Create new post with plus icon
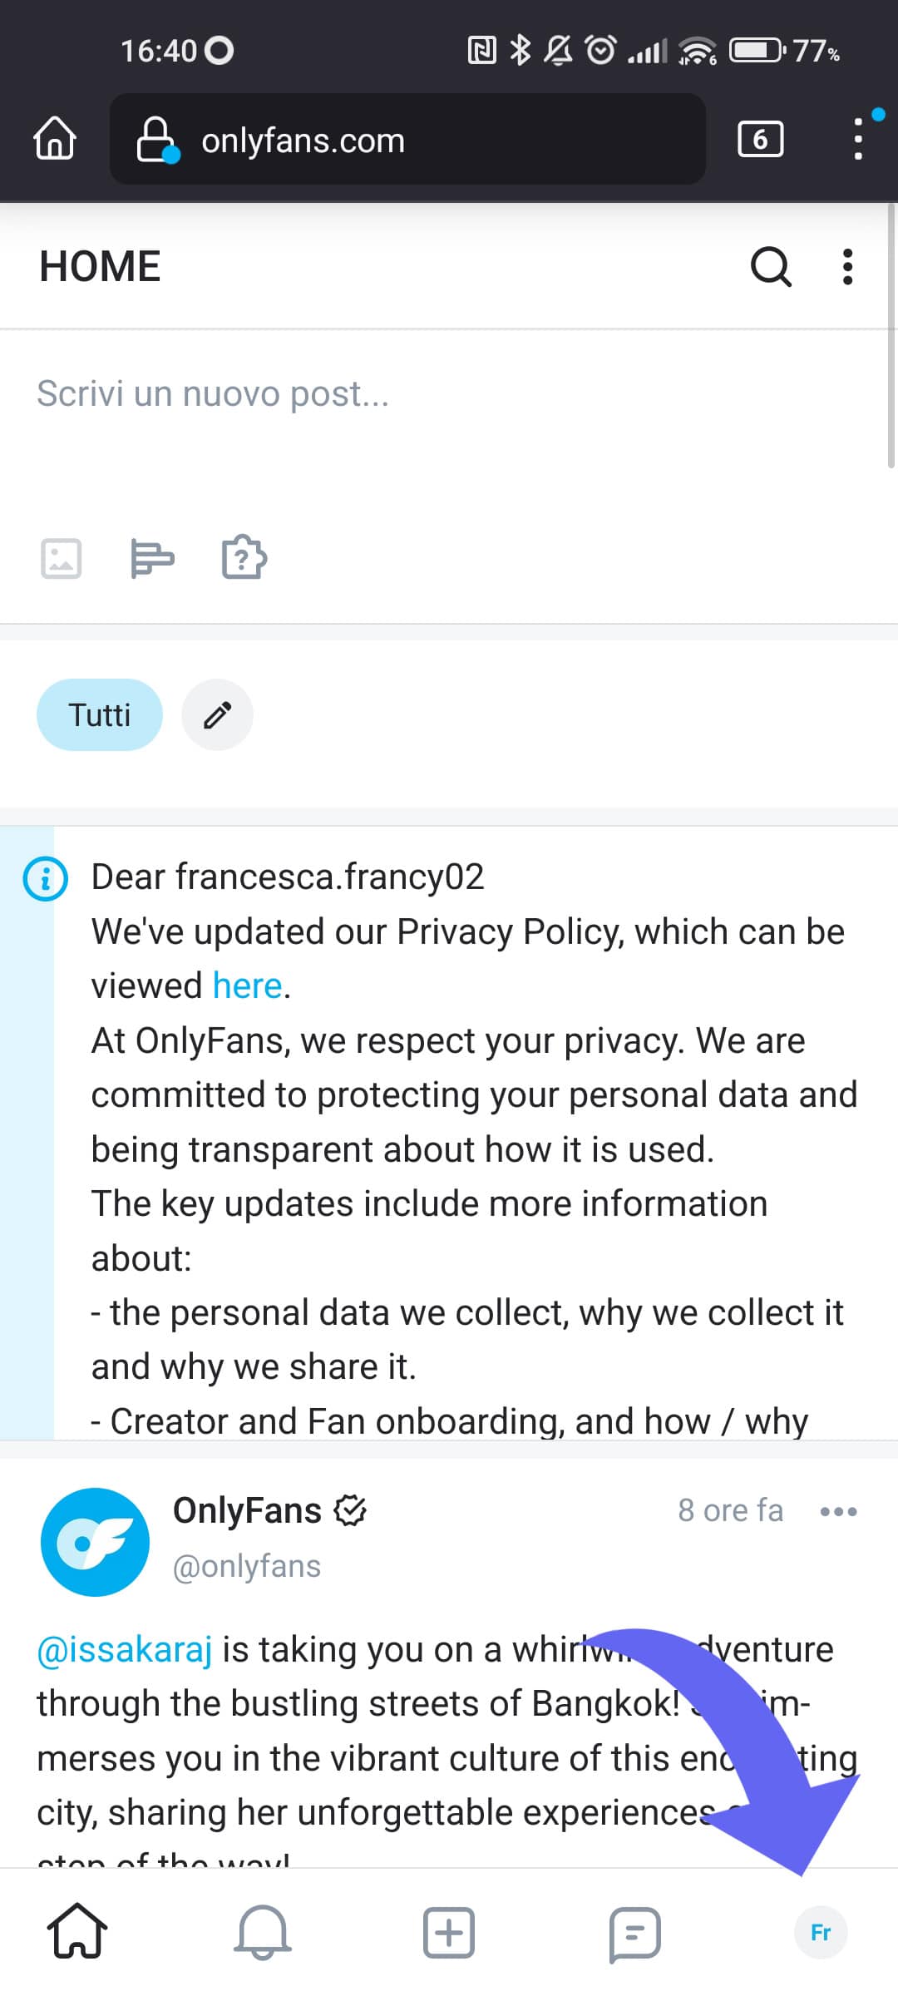Image resolution: width=898 pixels, height=1996 pixels. pos(449,1932)
